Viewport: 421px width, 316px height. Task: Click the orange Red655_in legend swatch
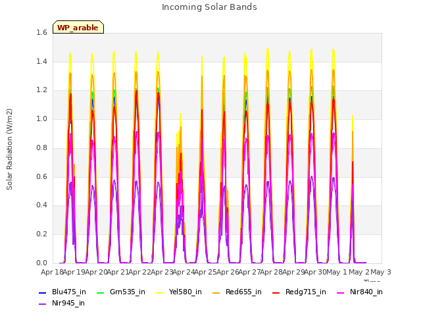coord(216,292)
